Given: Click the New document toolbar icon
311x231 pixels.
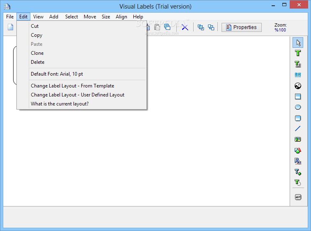Looking at the screenshot, I should click(11, 27).
